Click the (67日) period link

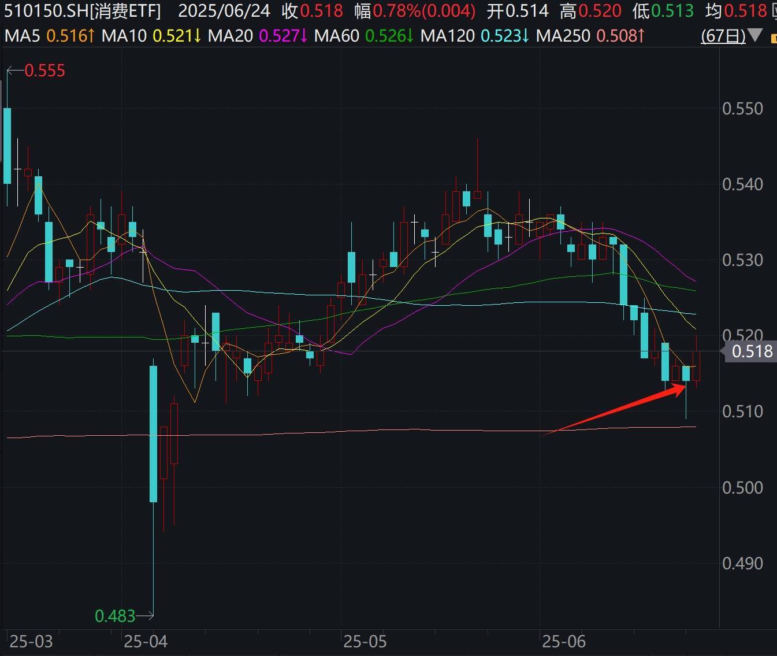coord(723,36)
